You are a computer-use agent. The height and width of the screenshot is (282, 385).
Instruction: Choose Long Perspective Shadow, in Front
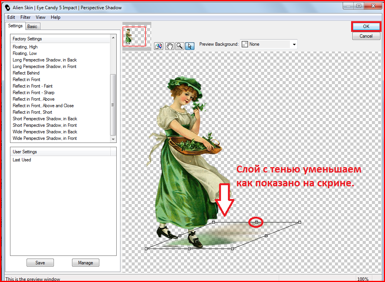44,66
